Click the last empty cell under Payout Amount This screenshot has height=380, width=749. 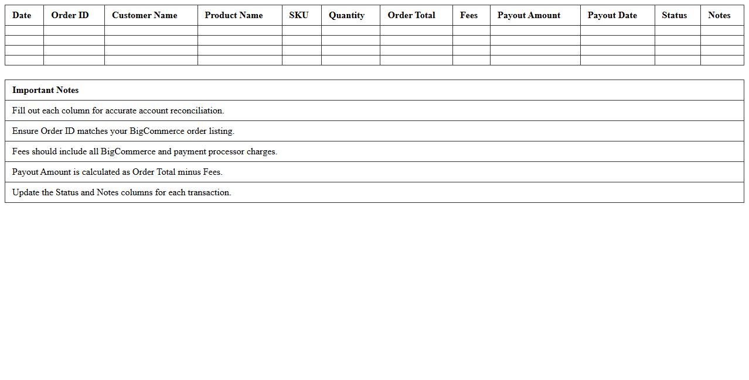(x=534, y=60)
